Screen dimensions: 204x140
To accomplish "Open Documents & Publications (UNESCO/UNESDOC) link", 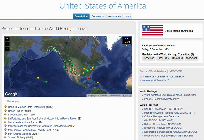I will pyautogui.click(x=170, y=132).
